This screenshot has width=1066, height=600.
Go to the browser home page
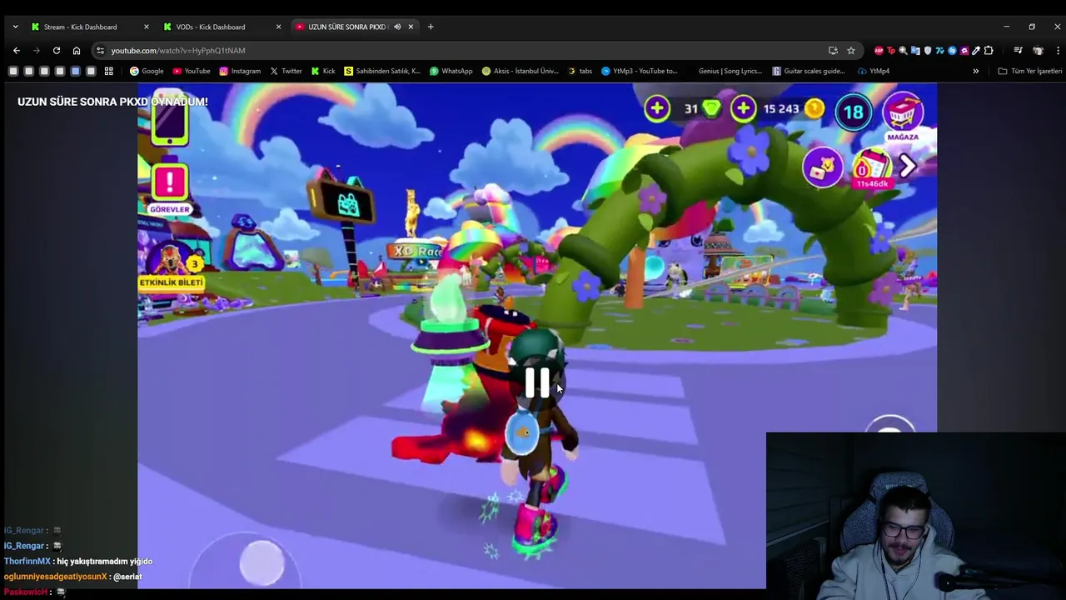(x=76, y=50)
